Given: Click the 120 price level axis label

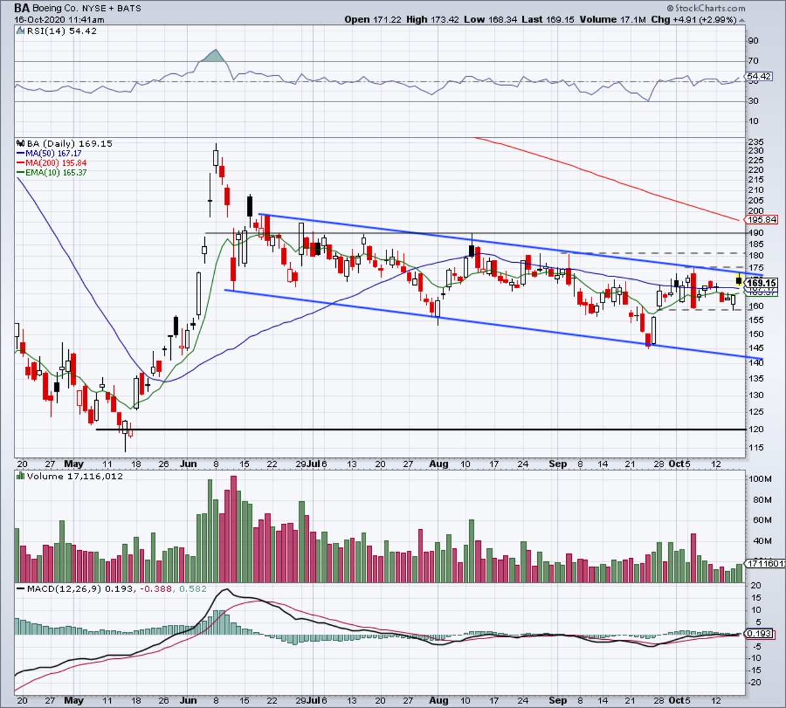Looking at the screenshot, I should 756,429.
